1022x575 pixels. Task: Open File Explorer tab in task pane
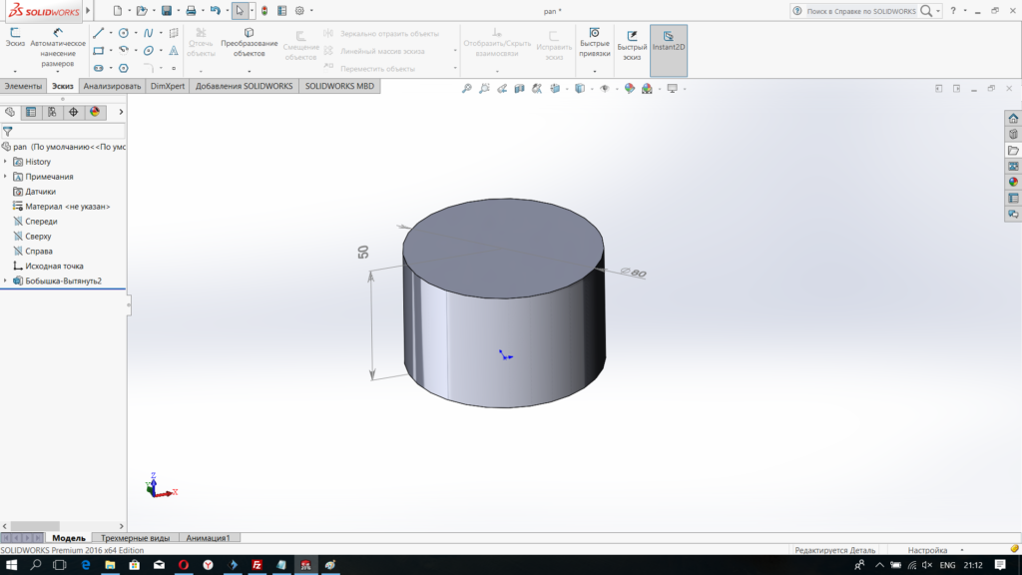tap(1013, 151)
